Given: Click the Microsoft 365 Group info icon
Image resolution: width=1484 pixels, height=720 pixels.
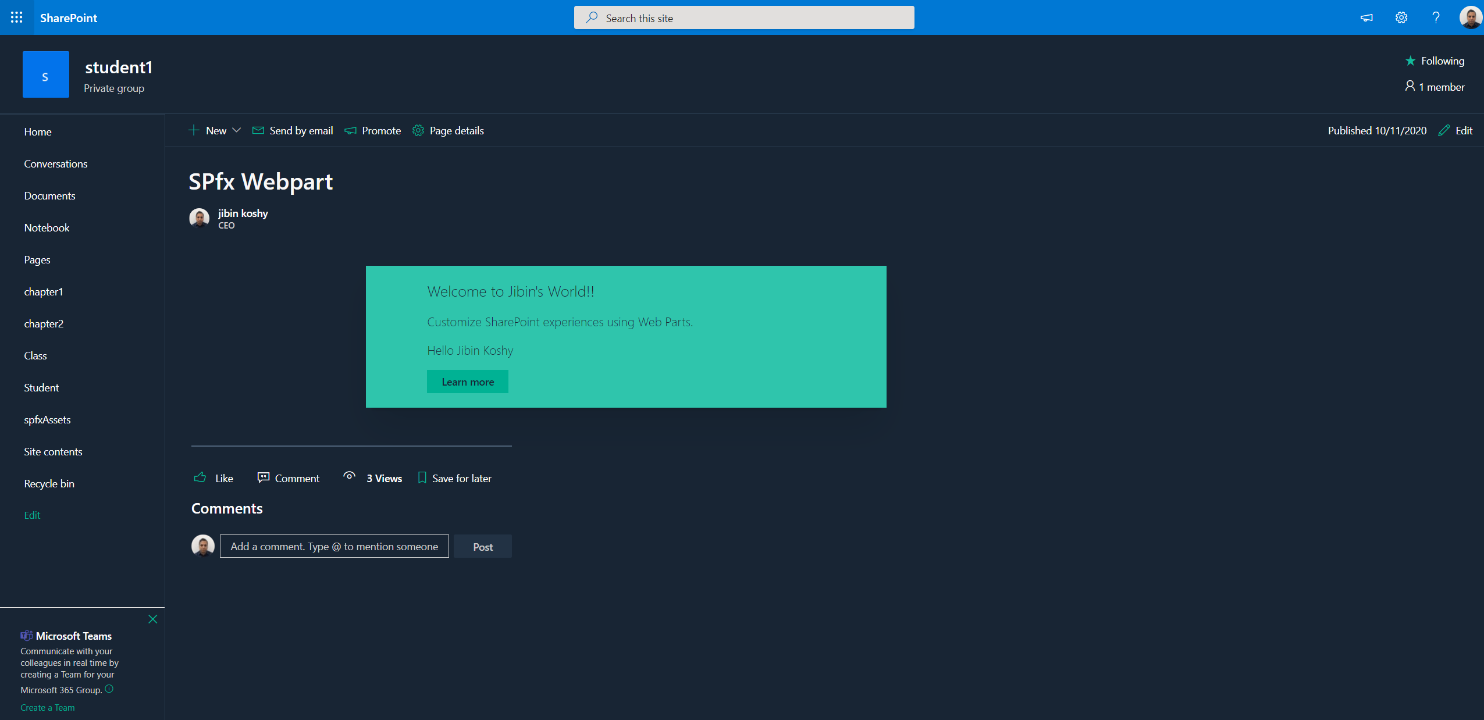Looking at the screenshot, I should pos(109,690).
